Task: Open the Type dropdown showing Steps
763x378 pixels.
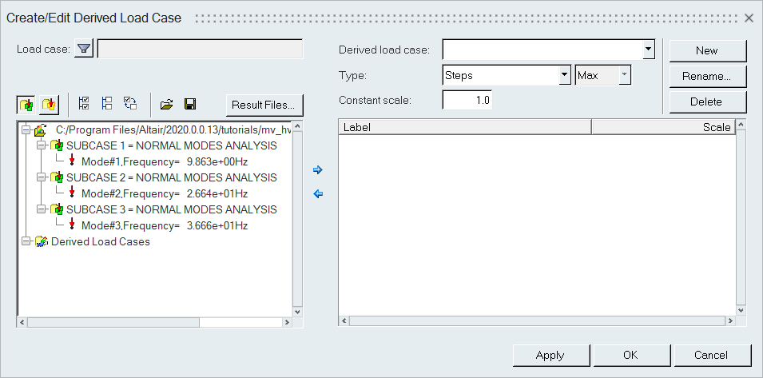Action: point(563,76)
